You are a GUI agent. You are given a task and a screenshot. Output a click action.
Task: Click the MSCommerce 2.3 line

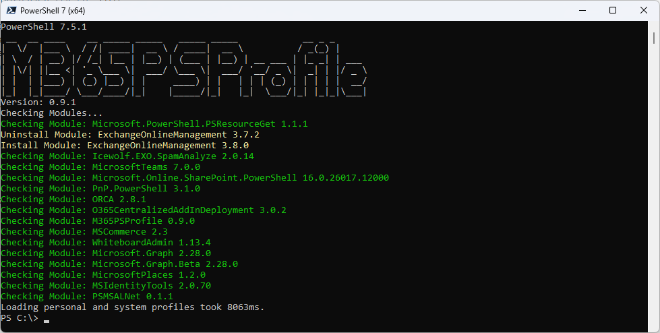click(x=84, y=231)
